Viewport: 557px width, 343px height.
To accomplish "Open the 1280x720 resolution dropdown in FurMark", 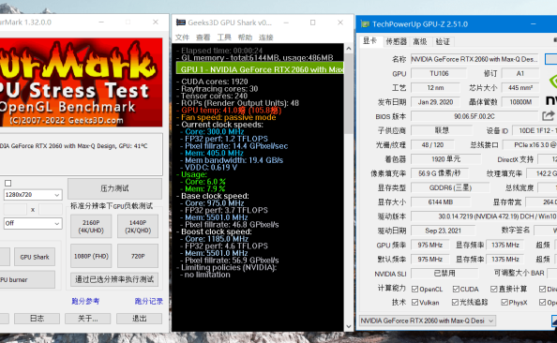I will tap(33, 195).
